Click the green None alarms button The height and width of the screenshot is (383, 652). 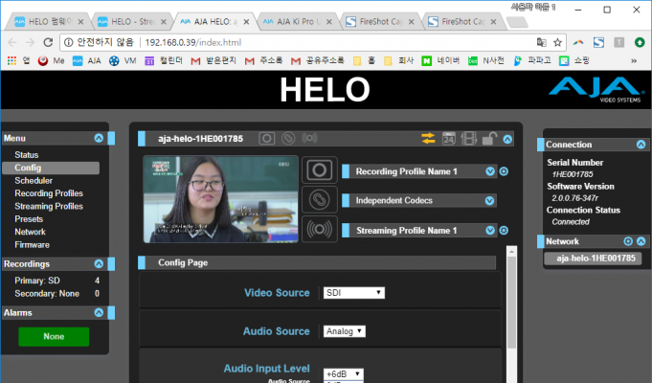(x=54, y=336)
